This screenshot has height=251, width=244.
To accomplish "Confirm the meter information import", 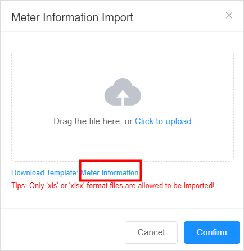I will (212, 232).
